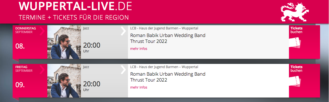Screen dimensions: 329x102
Task: Click the ticket icon for 09. September event
Action: point(295,82)
